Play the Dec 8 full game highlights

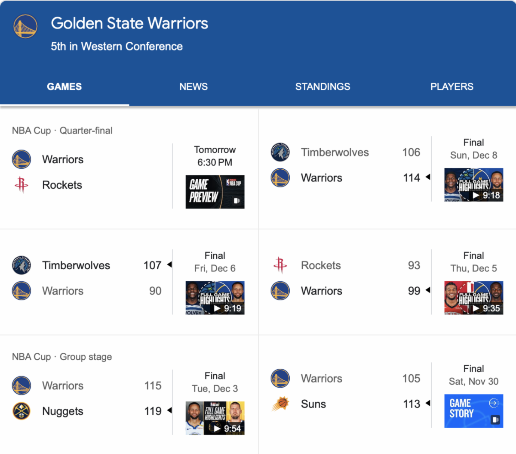pyautogui.click(x=473, y=185)
